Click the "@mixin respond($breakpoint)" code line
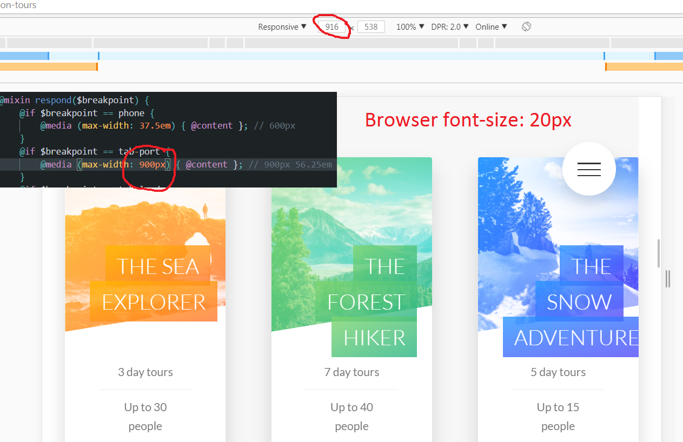This screenshot has height=442, width=683. coord(75,100)
